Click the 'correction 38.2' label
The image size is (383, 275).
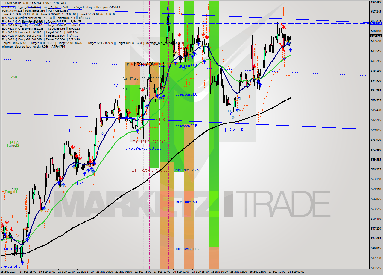coord(186,66)
